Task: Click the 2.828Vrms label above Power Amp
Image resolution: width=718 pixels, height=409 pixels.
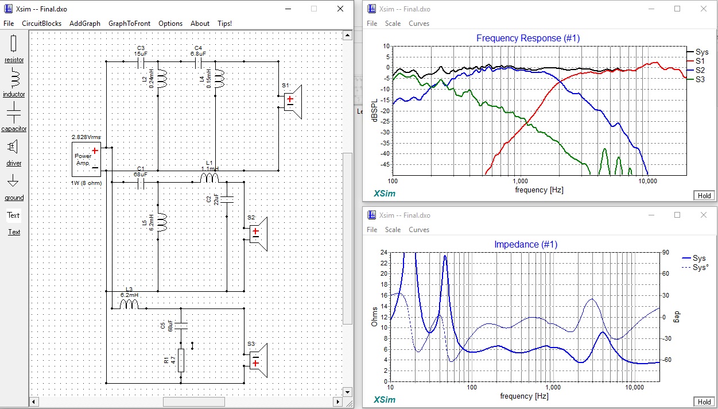Action: click(x=85, y=138)
